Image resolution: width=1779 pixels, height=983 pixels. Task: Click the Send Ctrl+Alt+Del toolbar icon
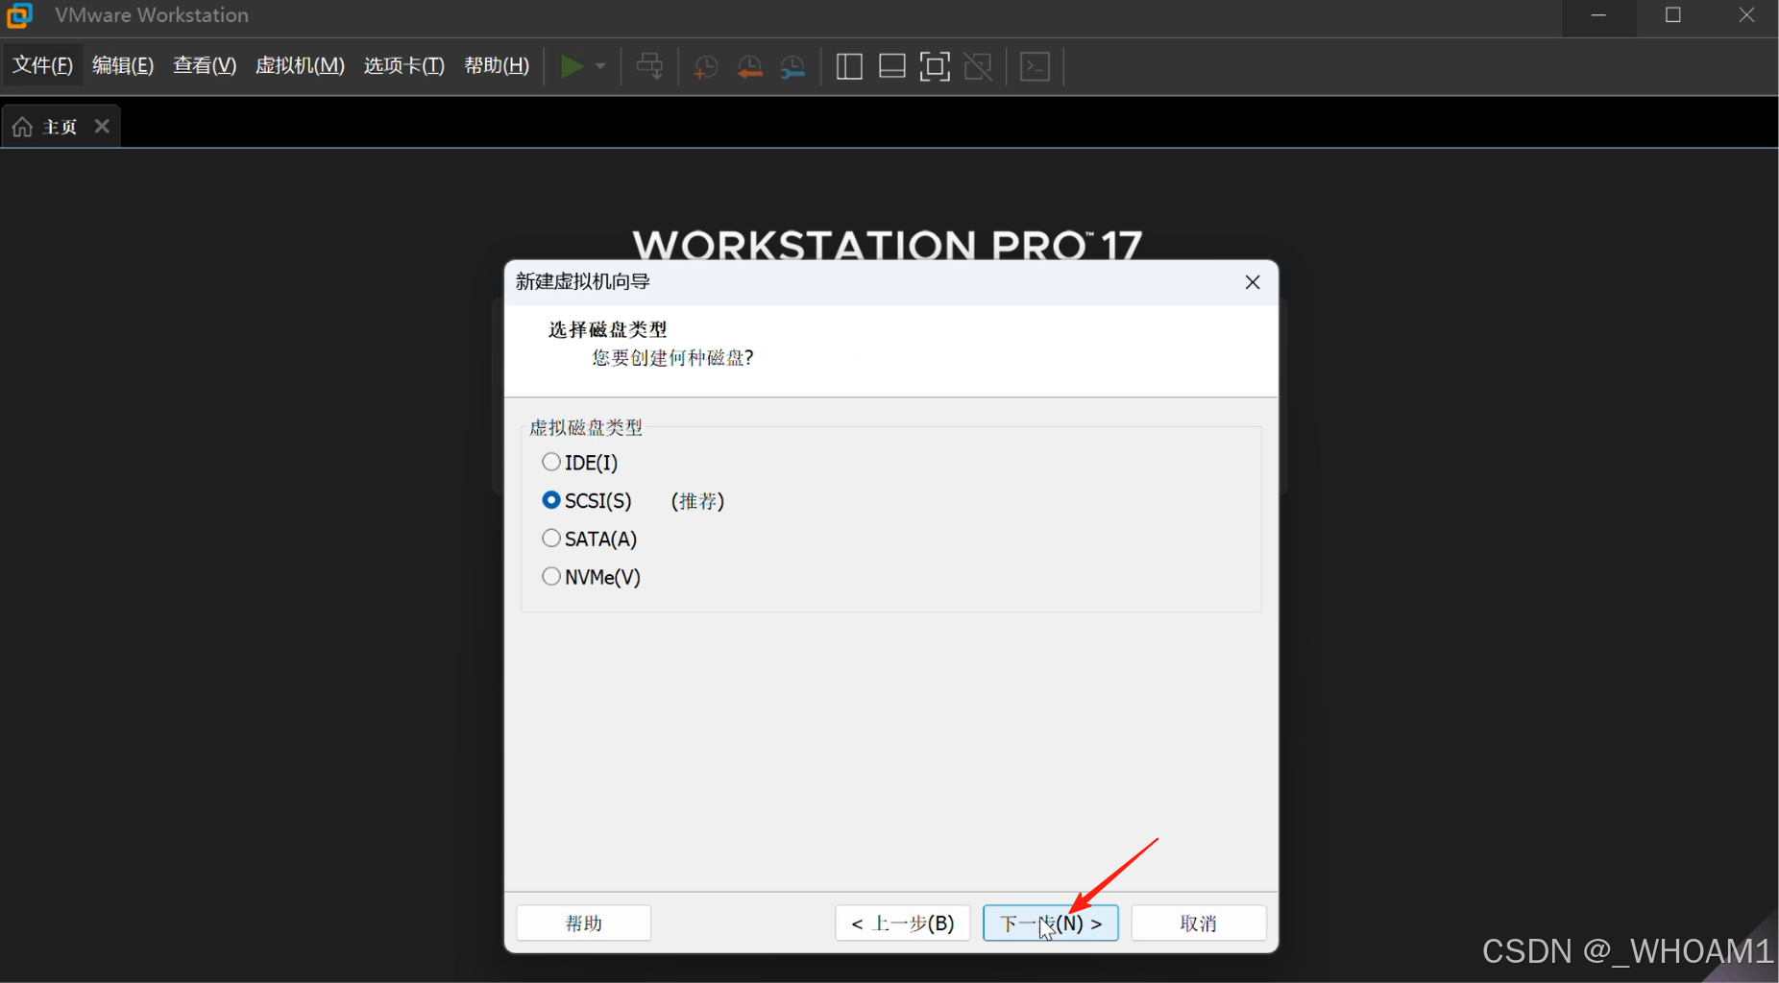[x=650, y=66]
